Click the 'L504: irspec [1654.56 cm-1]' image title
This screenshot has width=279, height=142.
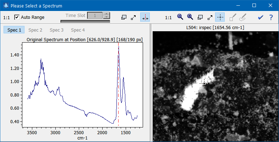[215, 28]
